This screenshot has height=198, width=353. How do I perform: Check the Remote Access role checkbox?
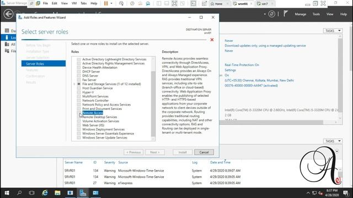(x=78, y=113)
